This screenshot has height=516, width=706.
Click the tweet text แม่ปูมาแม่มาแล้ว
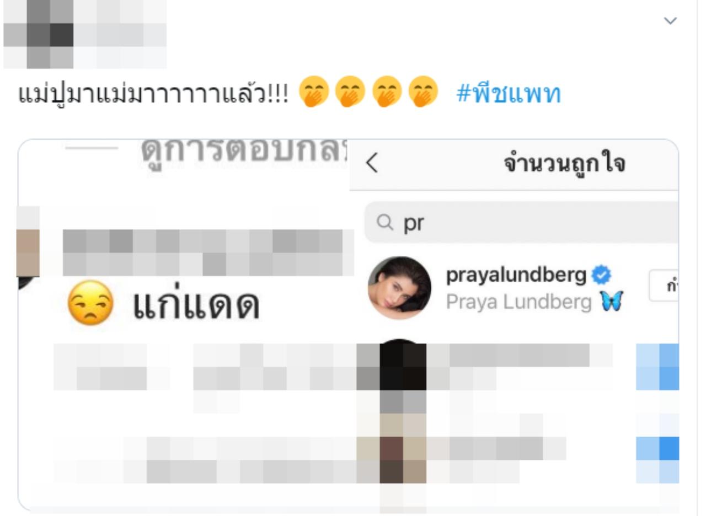[154, 93]
